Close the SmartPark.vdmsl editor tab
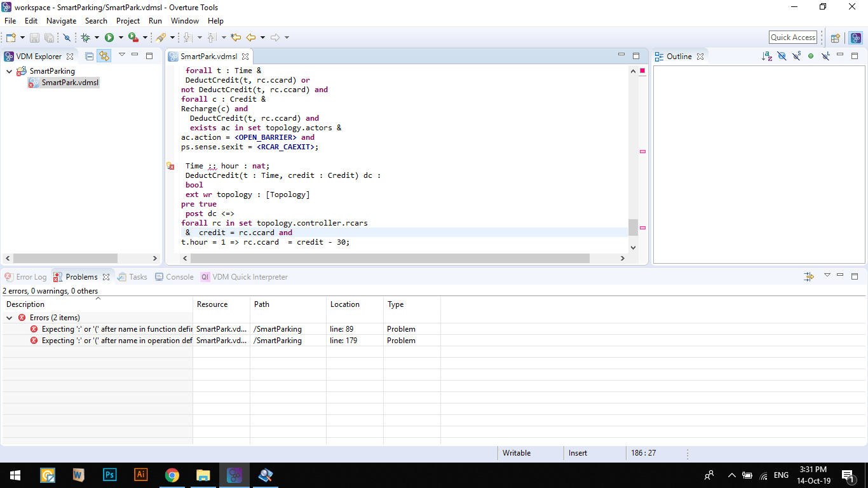 point(245,57)
